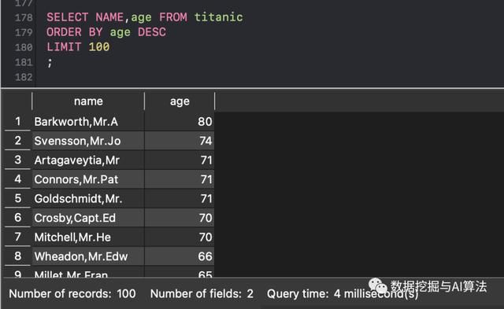
Task: Place cursor after titanic in the query
Action: 244,17
